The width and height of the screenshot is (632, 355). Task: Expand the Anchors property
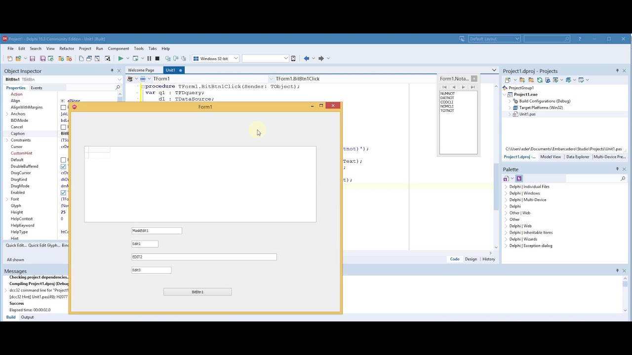coord(7,114)
